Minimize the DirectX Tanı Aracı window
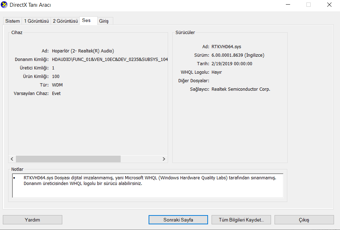This screenshot has width=340, height=230. click(x=288, y=5)
